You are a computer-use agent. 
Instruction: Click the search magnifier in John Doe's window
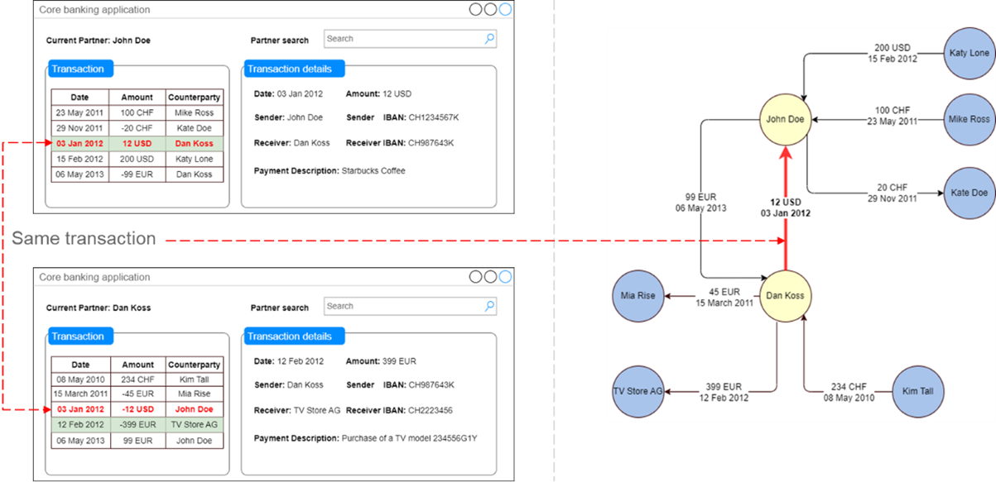pyautogui.click(x=489, y=39)
